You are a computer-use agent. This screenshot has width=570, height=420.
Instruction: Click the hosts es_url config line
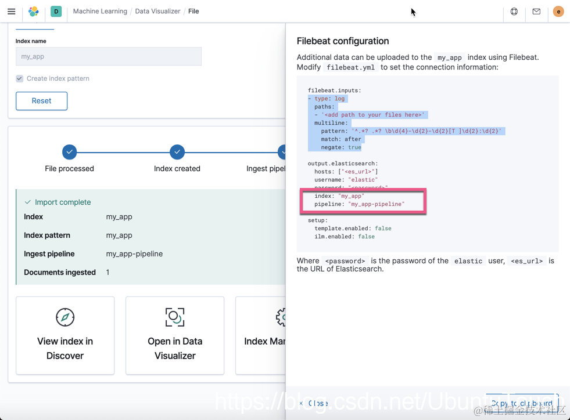346,172
